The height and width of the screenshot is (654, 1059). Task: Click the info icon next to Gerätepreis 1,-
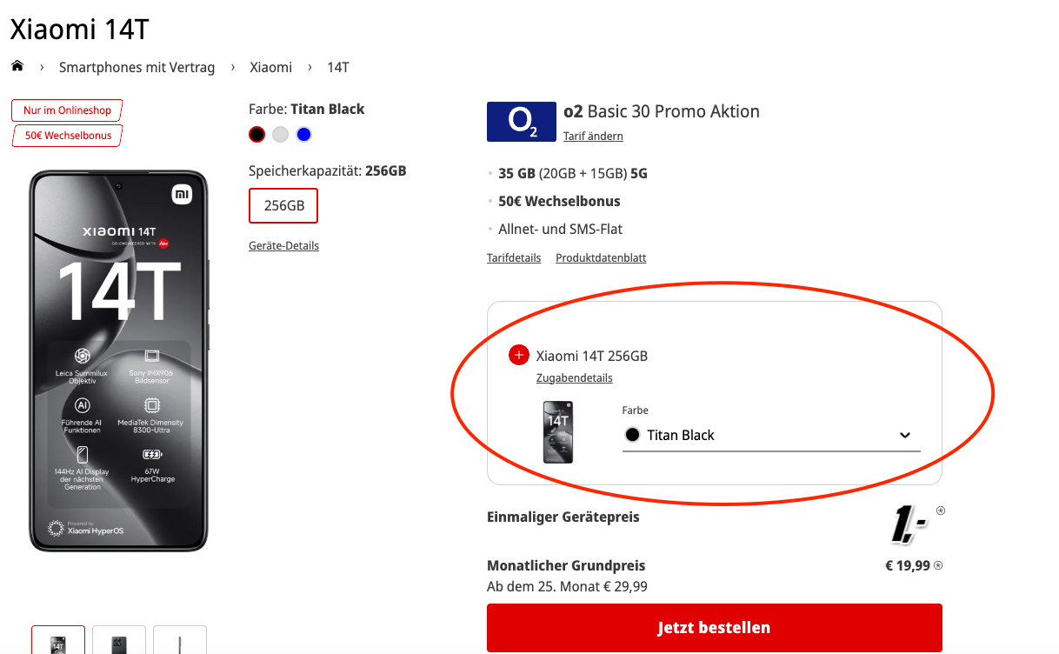pyautogui.click(x=941, y=511)
